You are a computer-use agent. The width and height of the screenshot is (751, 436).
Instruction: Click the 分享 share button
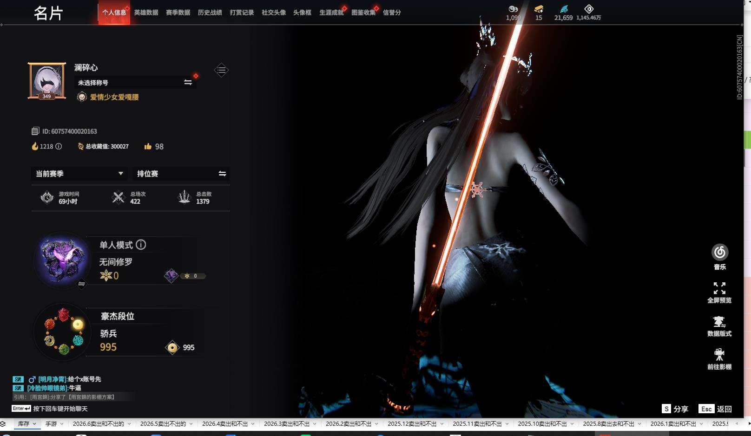point(675,409)
